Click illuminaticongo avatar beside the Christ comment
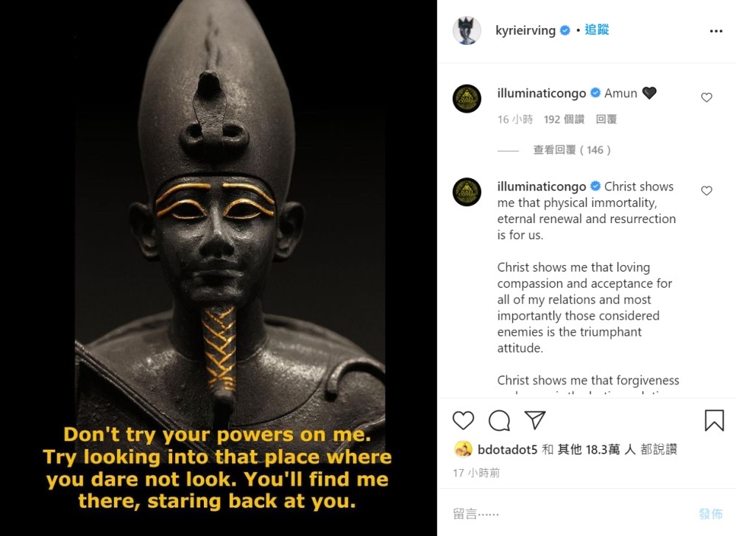The width and height of the screenshot is (736, 536). (467, 192)
